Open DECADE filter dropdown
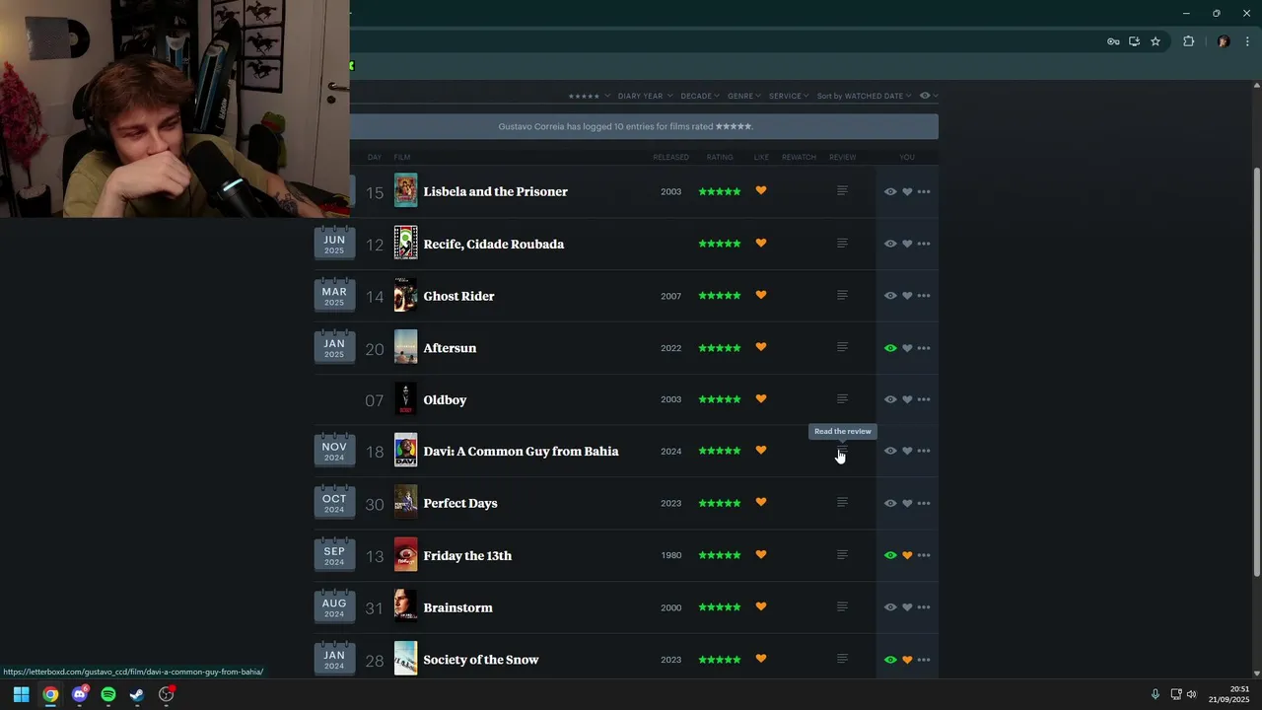 coord(700,96)
